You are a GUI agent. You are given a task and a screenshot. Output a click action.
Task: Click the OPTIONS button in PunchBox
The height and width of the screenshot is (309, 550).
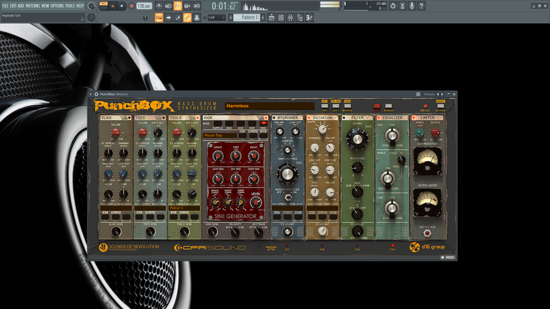(440, 106)
